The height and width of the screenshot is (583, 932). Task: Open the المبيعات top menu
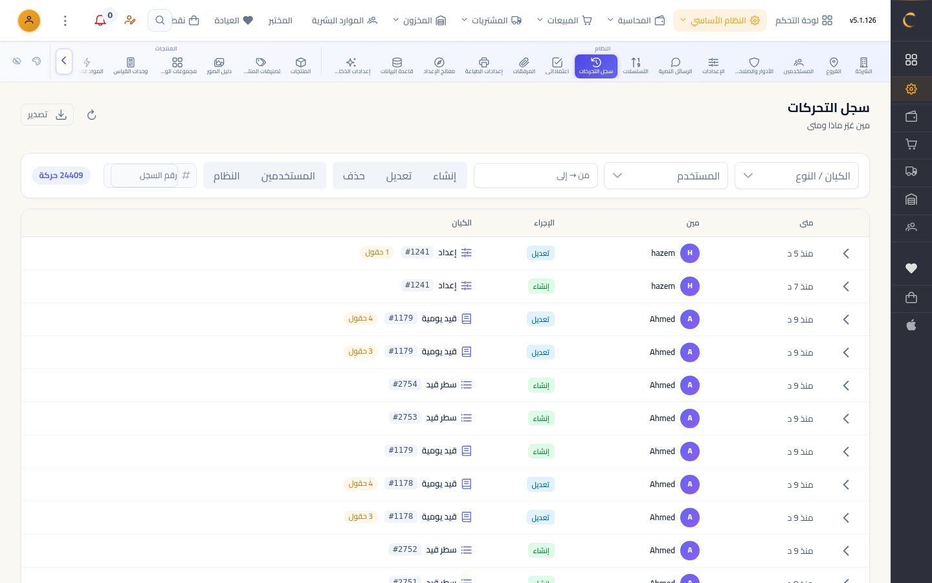coord(564,21)
